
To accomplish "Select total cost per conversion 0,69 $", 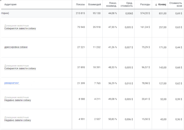I will click(x=179, y=13).
